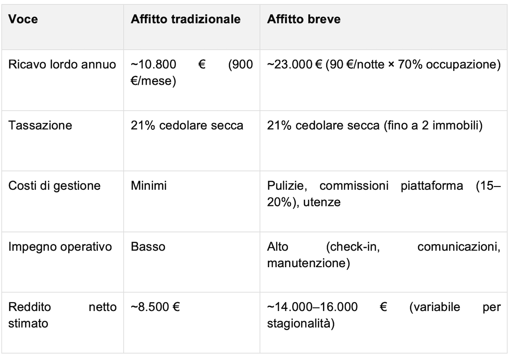
Task: Select the '~8.500 €' cell
Action: pos(192,322)
